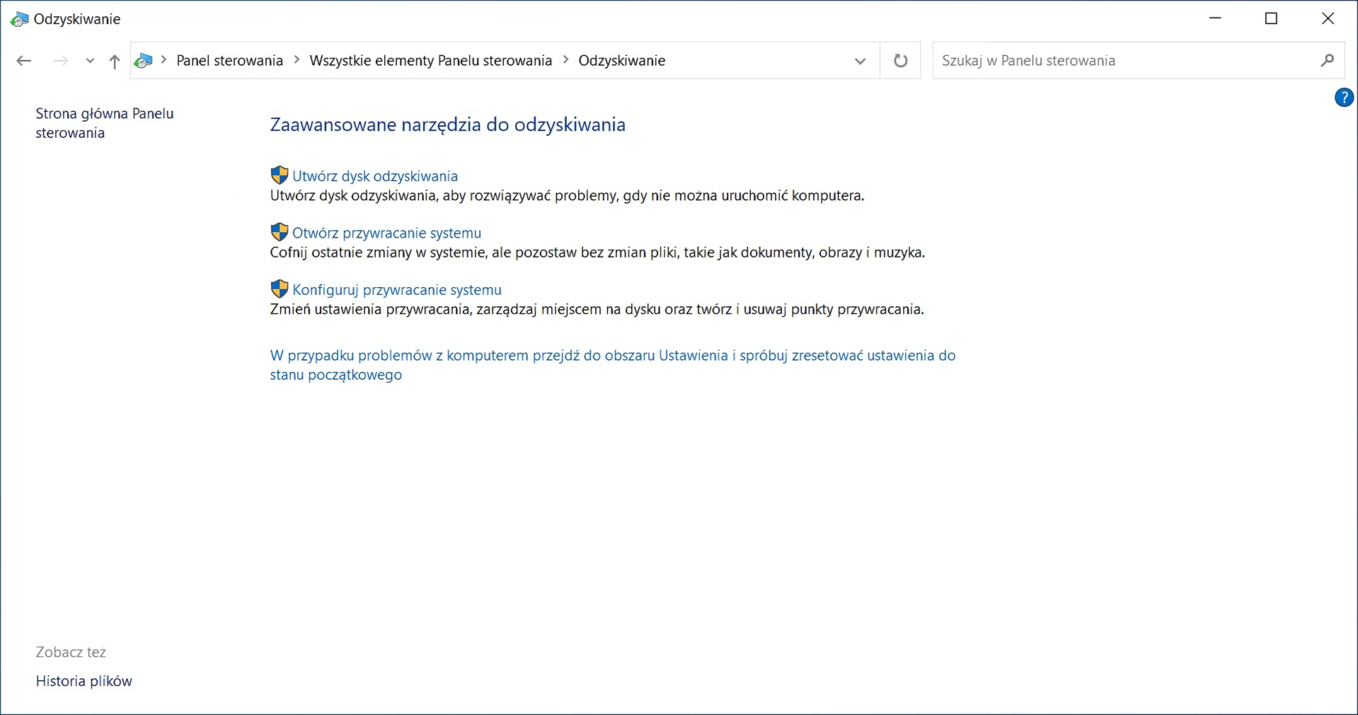The image size is (1358, 715).
Task: Open "Otwórz przywracanie systemu" link
Action: click(x=386, y=232)
